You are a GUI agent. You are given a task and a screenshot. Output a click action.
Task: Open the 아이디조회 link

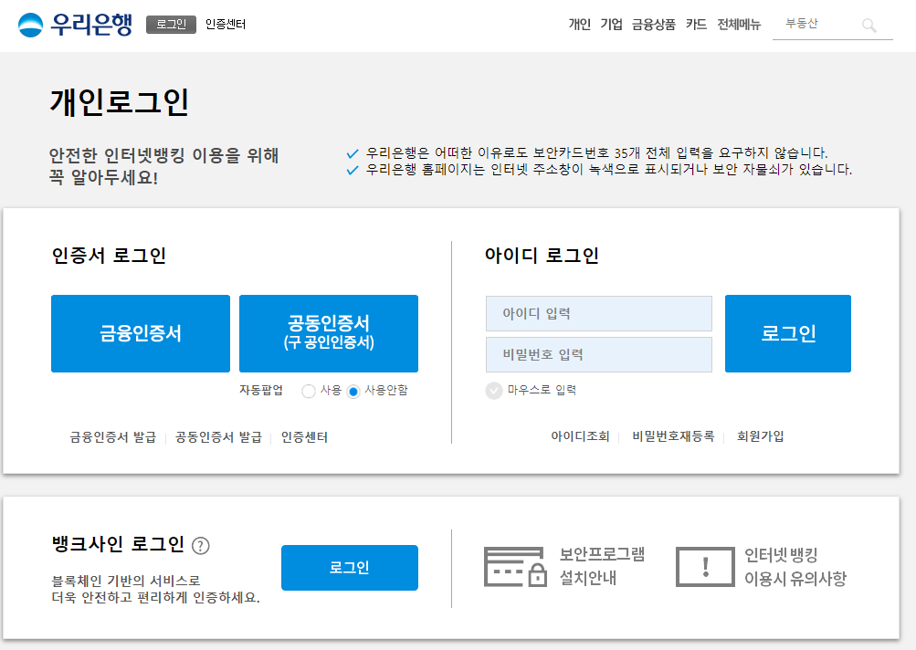[x=580, y=436]
